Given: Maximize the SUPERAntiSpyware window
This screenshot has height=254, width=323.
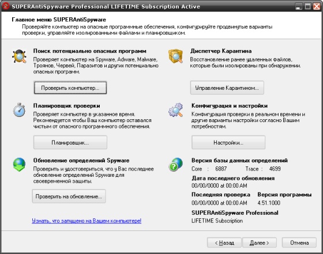Looking at the screenshot, I should click(307, 6).
